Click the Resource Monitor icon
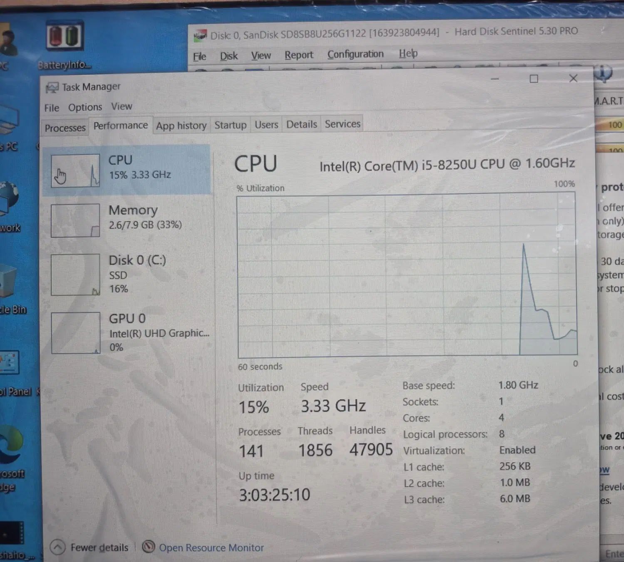 149,547
